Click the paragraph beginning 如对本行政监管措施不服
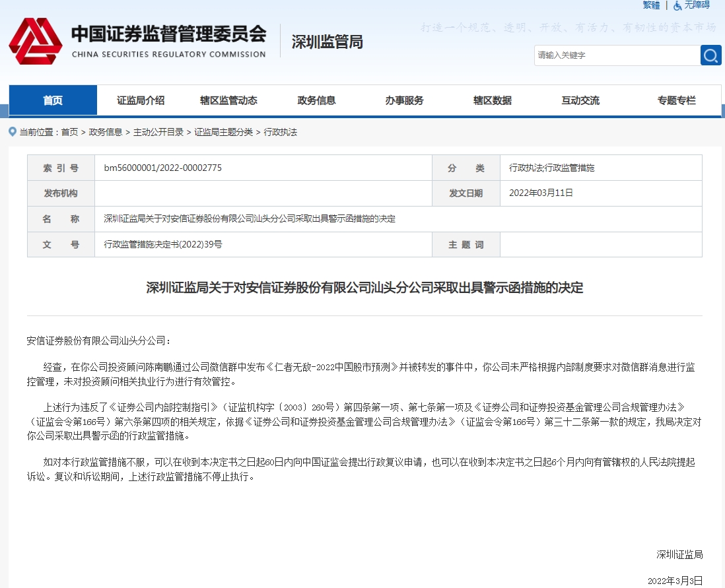This screenshot has height=588, width=725. click(x=361, y=469)
